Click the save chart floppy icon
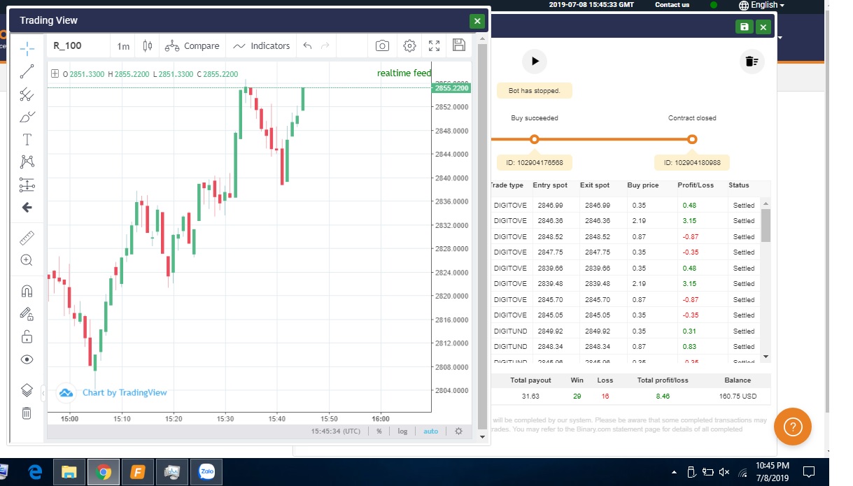Image resolution: width=853 pixels, height=486 pixels. click(459, 45)
